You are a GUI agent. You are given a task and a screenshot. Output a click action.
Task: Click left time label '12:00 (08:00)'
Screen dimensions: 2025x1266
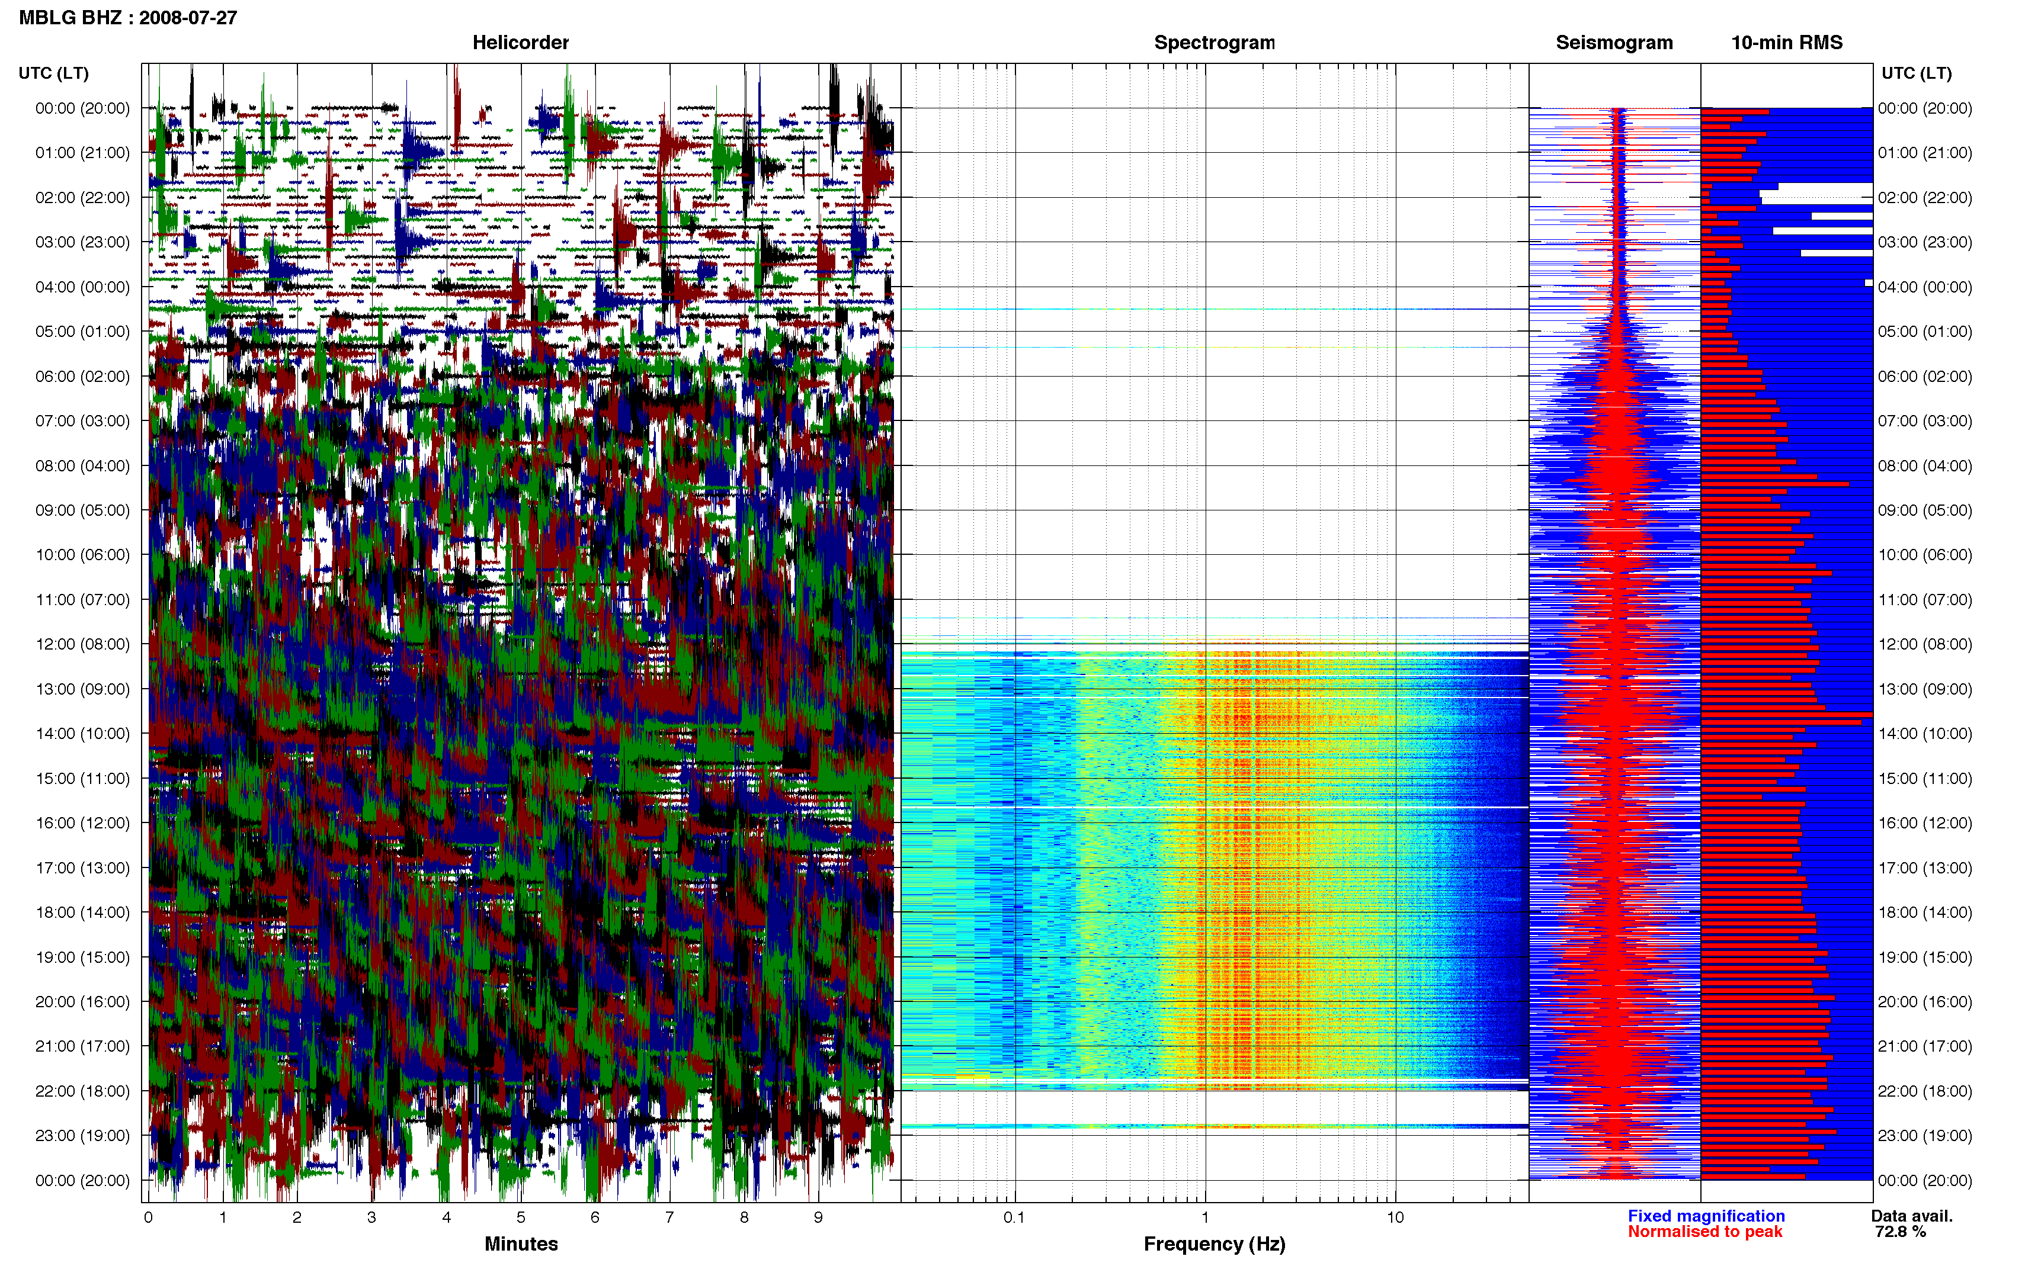click(x=83, y=644)
